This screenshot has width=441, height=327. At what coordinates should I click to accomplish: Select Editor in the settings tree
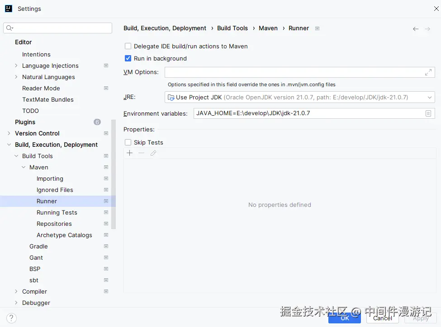pyautogui.click(x=24, y=42)
